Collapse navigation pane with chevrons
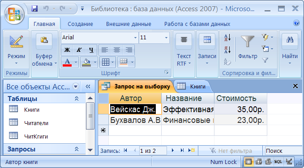 point(88,87)
